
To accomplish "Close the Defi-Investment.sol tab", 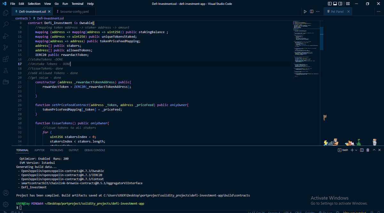I will coord(50,12).
